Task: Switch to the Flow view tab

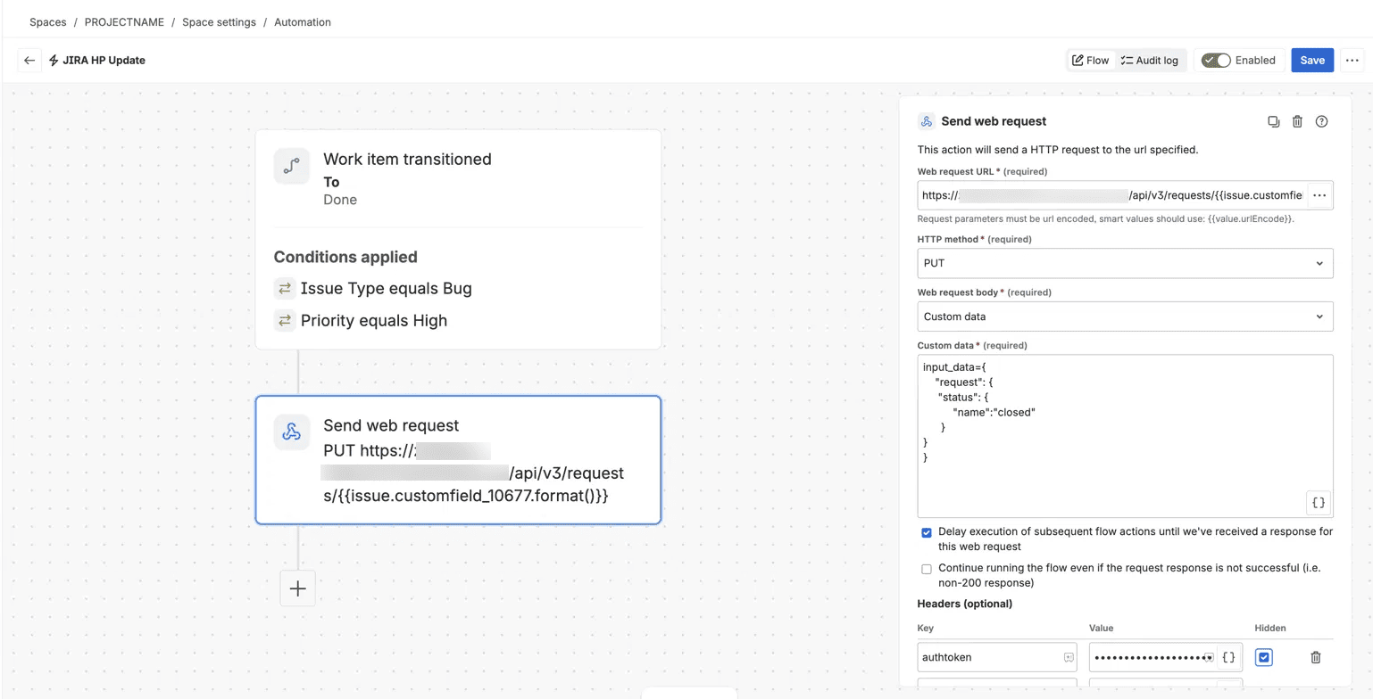Action: click(x=1090, y=61)
